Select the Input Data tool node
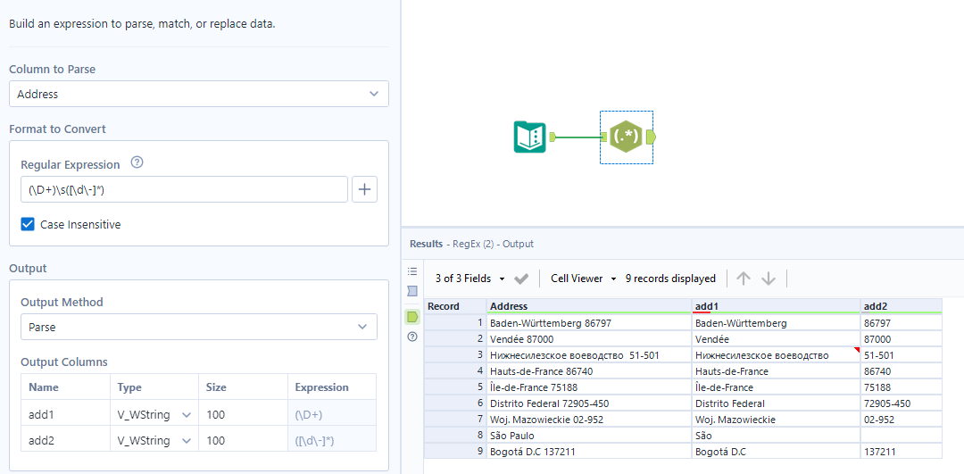 (x=530, y=137)
